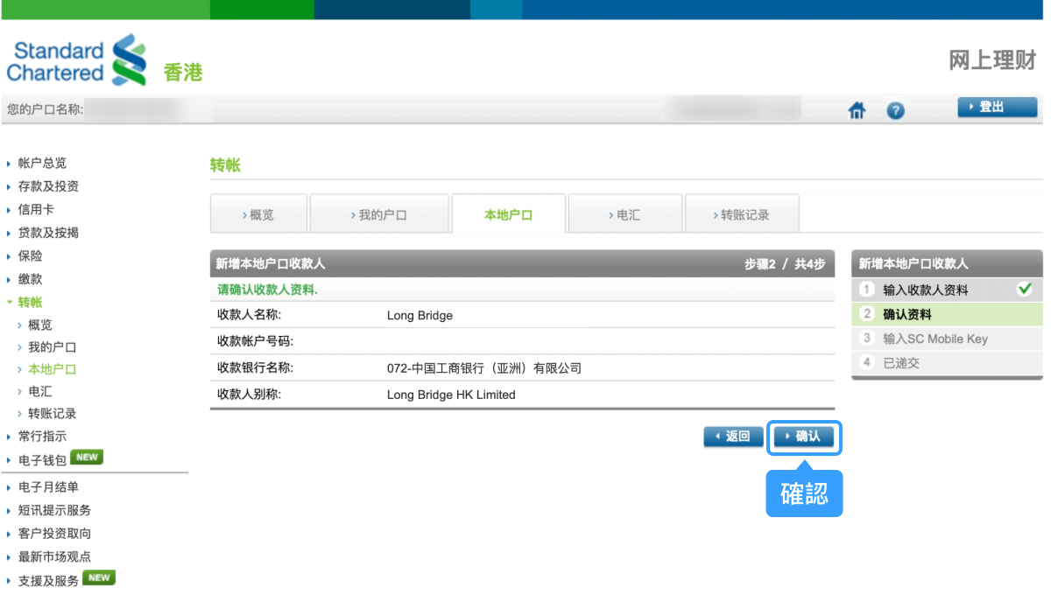Image resolution: width=1051 pixels, height=595 pixels.
Task: Click the 转帐 page heading
Action: (225, 164)
